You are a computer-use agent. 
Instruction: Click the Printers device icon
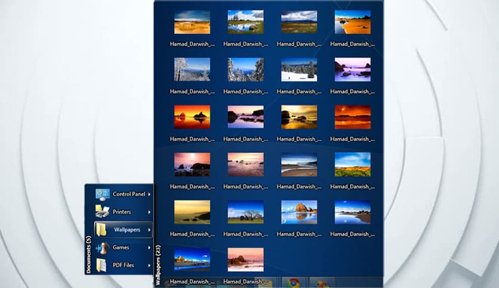click(102, 212)
